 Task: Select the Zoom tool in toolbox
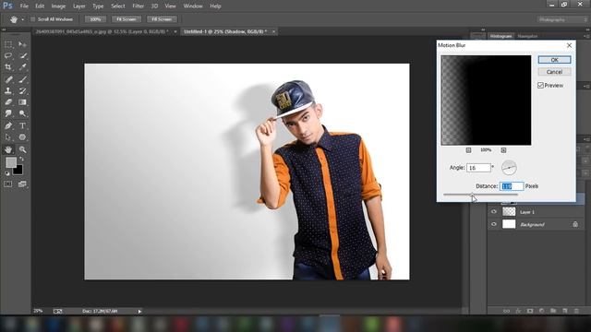22,149
